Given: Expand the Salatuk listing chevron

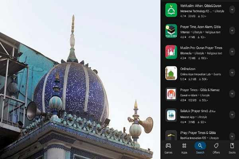Looking at the screenshot, I should coord(232,115).
